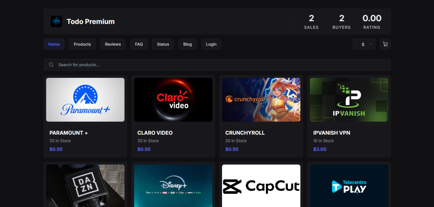Click the BUYERS count statistic
This screenshot has width=434, height=207.
(x=342, y=22)
